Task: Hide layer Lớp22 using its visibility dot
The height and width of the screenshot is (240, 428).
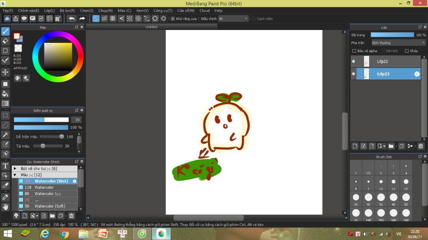Action: tap(354, 61)
